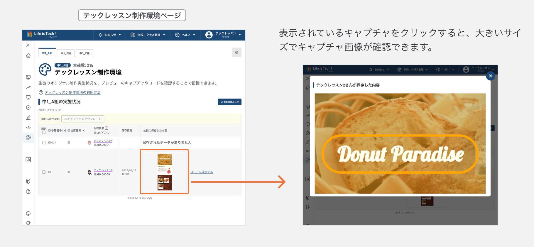Click the キャプチャのダウンロード button
Image resolution: width=534 pixels, height=247 pixels.
pyautogui.click(x=83, y=119)
